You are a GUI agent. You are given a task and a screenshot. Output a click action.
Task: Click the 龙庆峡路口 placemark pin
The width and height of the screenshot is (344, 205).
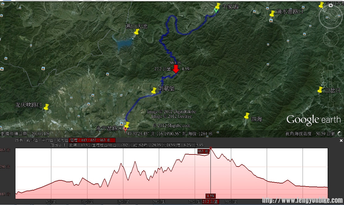click(46, 107)
